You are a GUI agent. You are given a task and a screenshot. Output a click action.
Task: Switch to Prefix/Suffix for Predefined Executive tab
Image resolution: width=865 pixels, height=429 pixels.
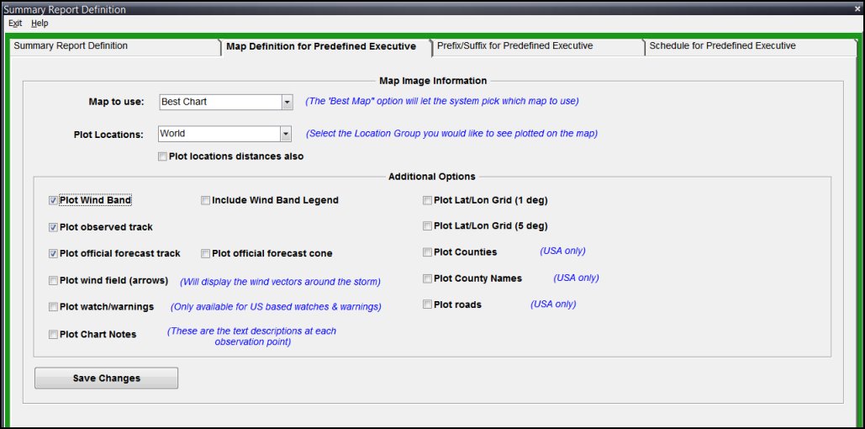[x=514, y=46]
